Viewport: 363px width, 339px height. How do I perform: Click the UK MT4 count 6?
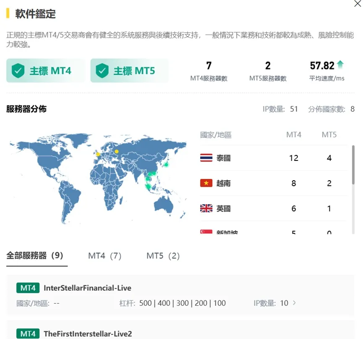(294, 208)
